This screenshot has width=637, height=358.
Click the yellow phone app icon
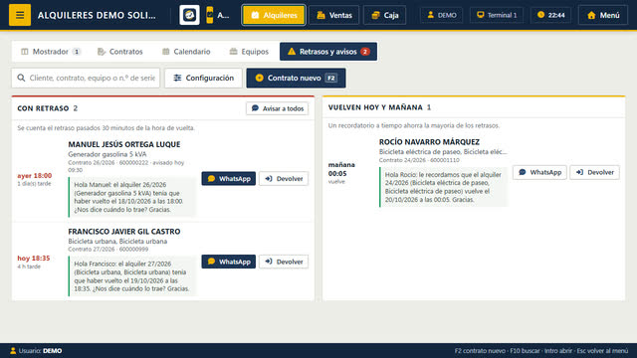pyautogui.click(x=210, y=15)
